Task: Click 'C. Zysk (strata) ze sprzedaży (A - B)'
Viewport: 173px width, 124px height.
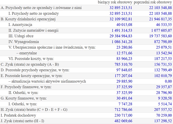Action: click(30, 65)
